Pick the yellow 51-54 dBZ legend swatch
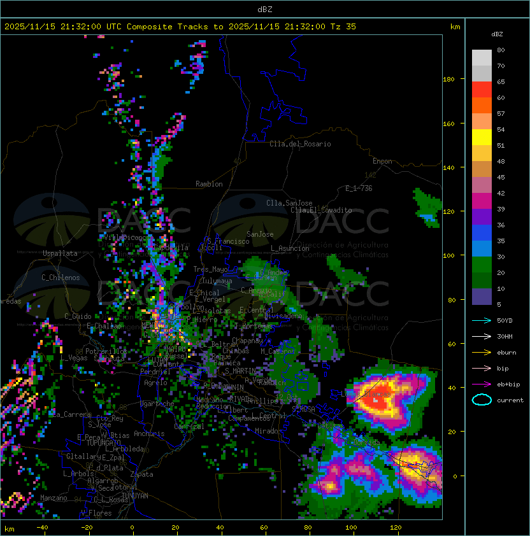530x536 pixels. pos(482,137)
